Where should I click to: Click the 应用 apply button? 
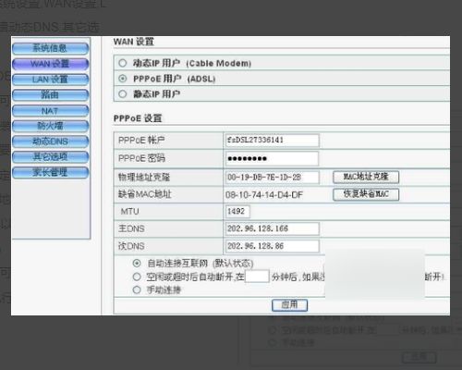point(289,305)
